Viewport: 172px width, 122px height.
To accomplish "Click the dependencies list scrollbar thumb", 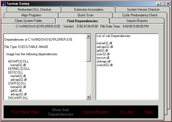I will click(x=89, y=48).
